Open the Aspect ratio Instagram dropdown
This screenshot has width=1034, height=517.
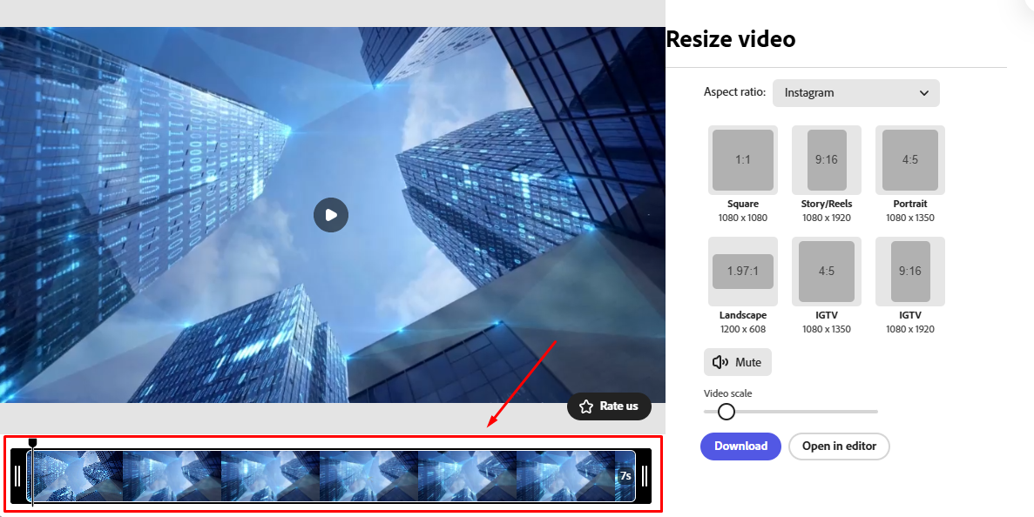pyautogui.click(x=855, y=93)
